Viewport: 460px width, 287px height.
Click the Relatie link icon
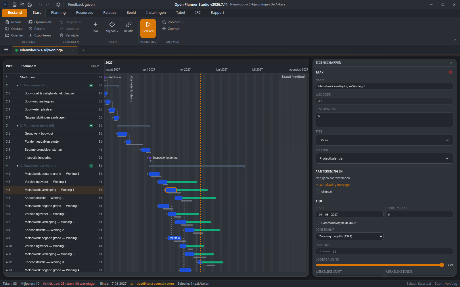click(129, 25)
